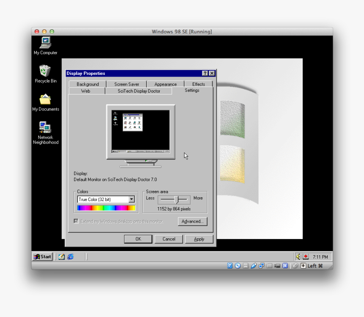
Task: Switch to the Web tab
Action: (x=85, y=91)
